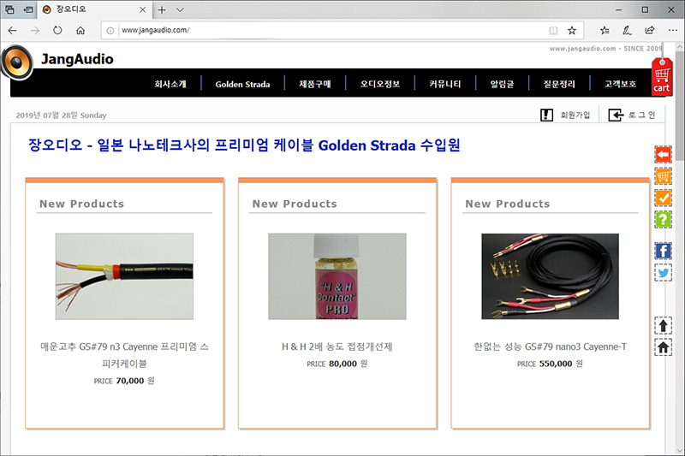Open the 커뮤니티 menu
Screen dimensions: 685x456
pyautogui.click(x=444, y=84)
